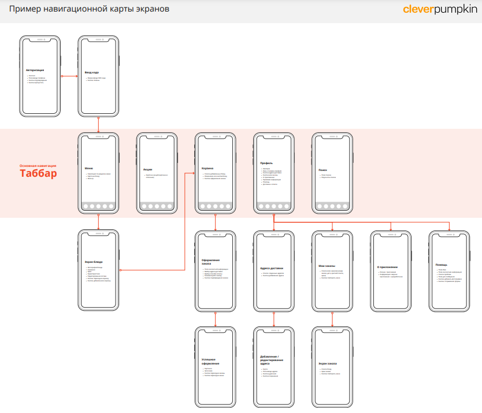The width and height of the screenshot is (482, 413).
Task: Click the first tab dot in Меню tabbar
Action: (85, 206)
